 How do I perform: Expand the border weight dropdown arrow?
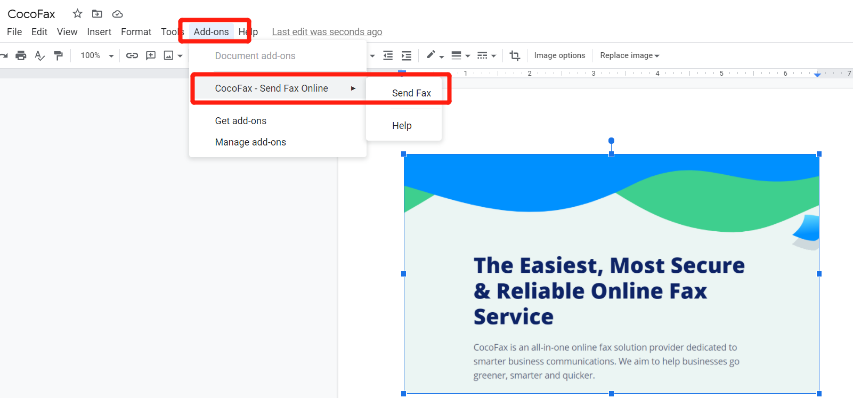point(468,56)
